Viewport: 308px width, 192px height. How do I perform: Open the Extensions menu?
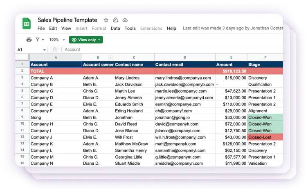pos(151,29)
